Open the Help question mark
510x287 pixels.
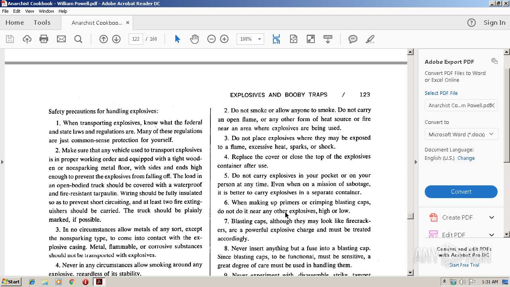471,23
